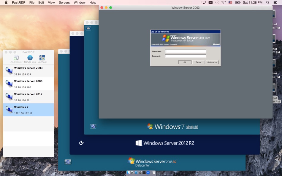Click the IP address 192.168.192.17
Screen dimensions: 282x176
pyautogui.click(x=23, y=113)
